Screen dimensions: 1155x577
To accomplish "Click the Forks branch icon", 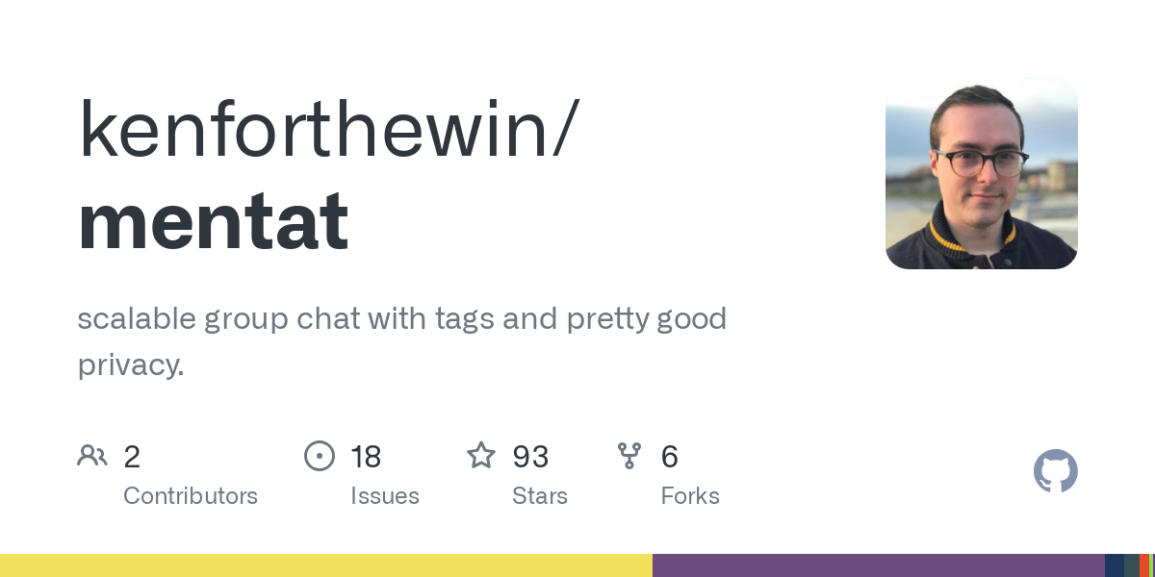I will coord(629,455).
